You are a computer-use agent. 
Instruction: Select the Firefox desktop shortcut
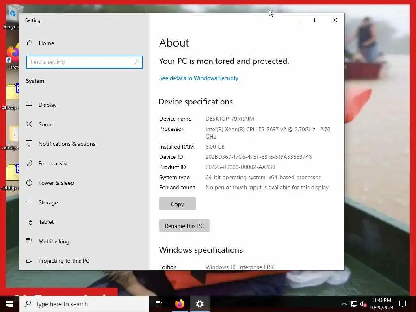click(x=13, y=57)
